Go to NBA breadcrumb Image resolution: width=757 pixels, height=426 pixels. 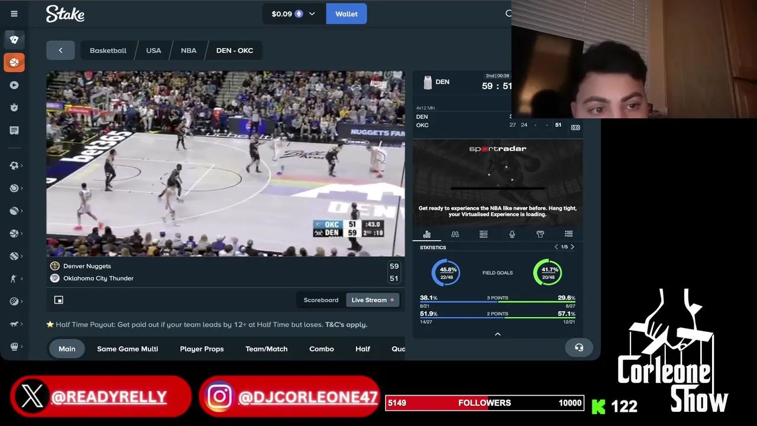pyautogui.click(x=189, y=50)
